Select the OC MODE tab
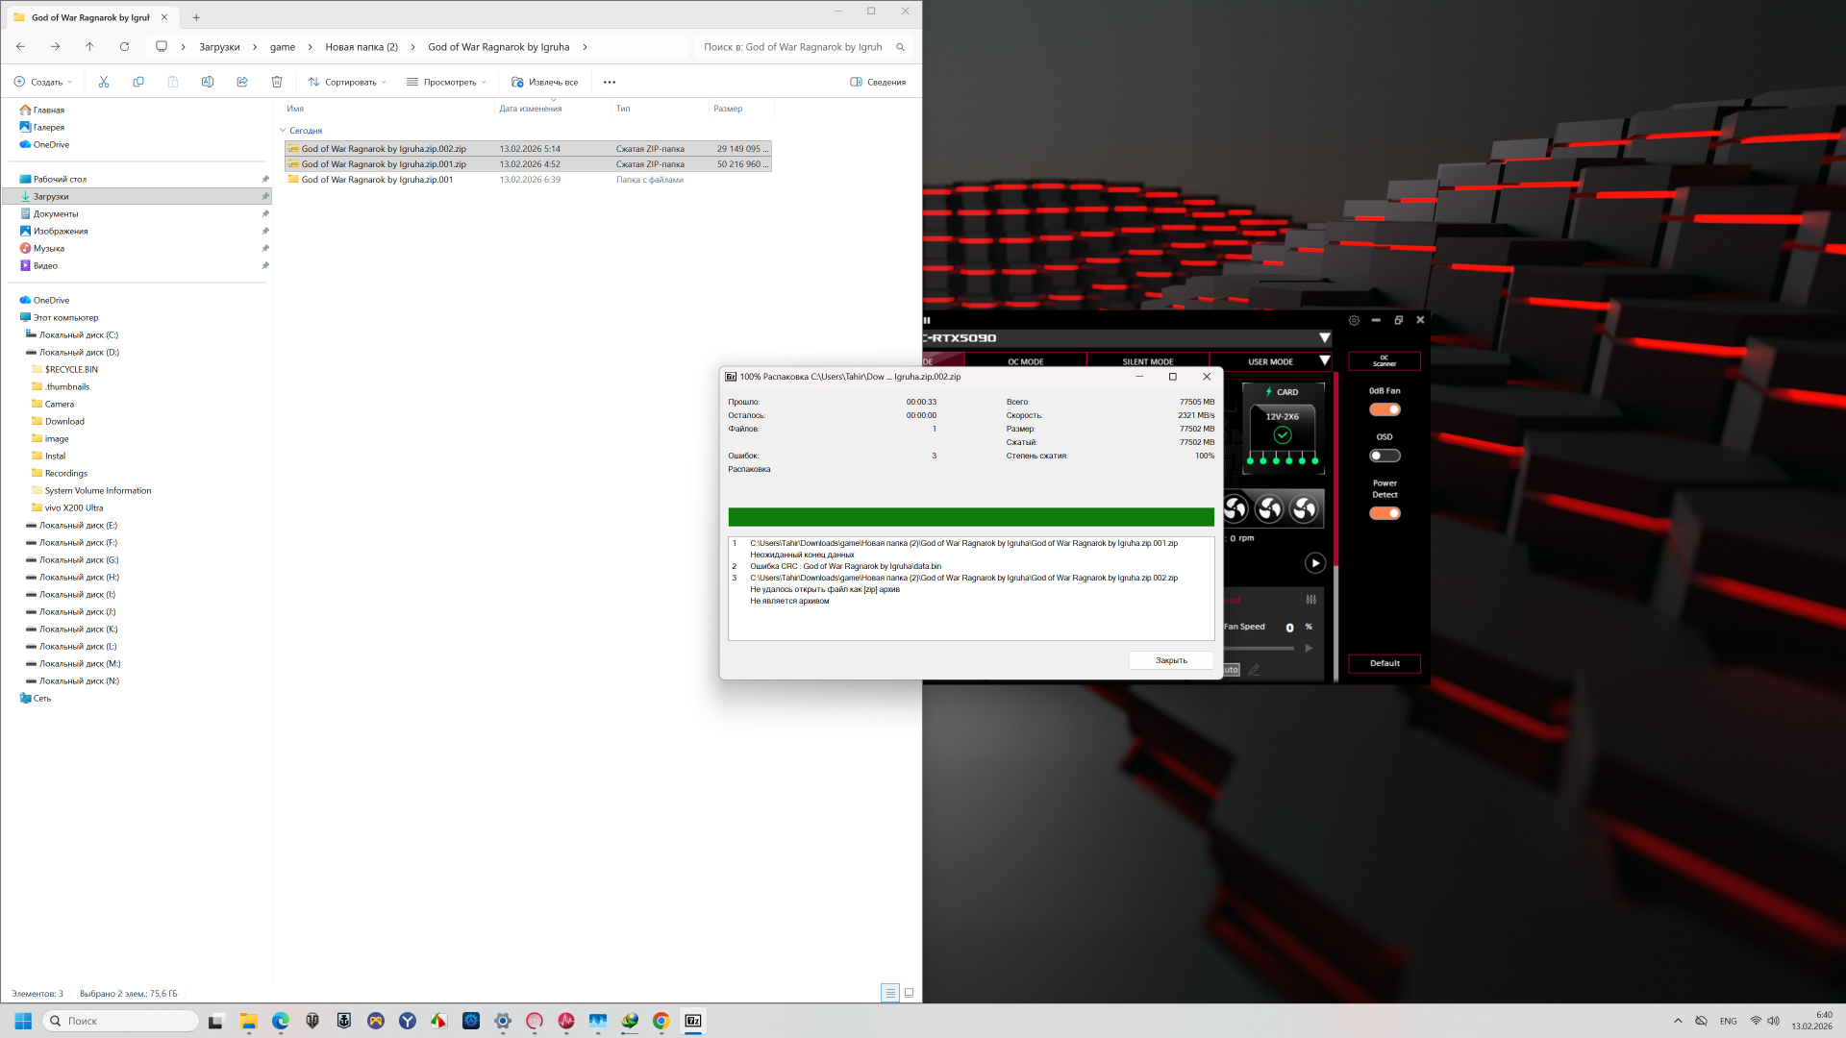Image resolution: width=1846 pixels, height=1038 pixels. pyautogui.click(x=1025, y=362)
